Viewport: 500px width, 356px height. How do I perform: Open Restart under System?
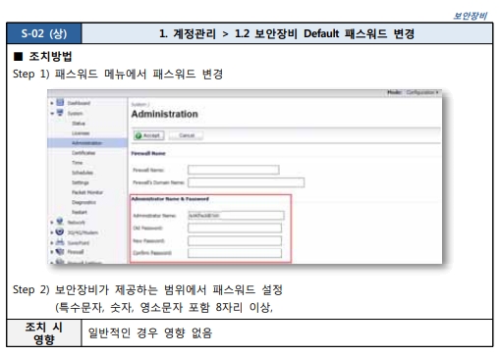[80, 212]
